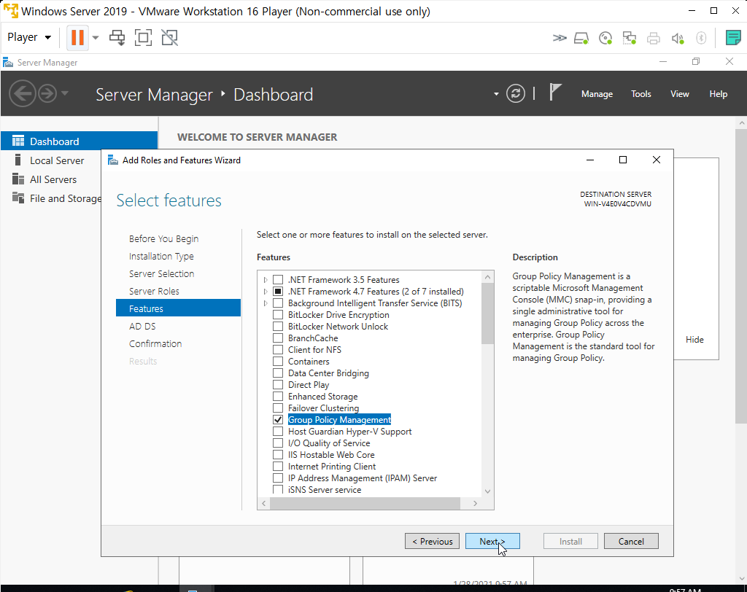This screenshot has width=747, height=592.
Task: Uncheck Group Policy Management checkbox
Action: click(278, 420)
